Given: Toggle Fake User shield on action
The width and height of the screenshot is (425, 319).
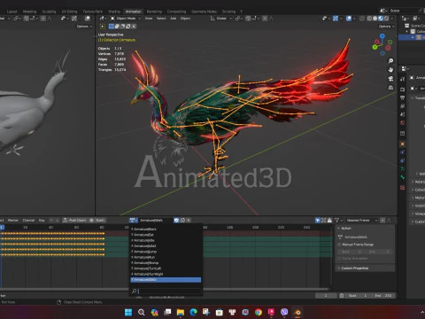Looking at the screenshot, I should [176, 220].
